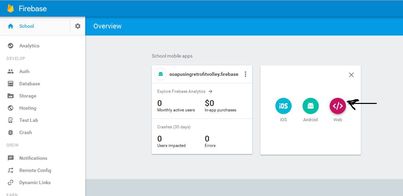This screenshot has width=403, height=196.
Task: Click the Users impacted label
Action: pyautogui.click(x=171, y=146)
